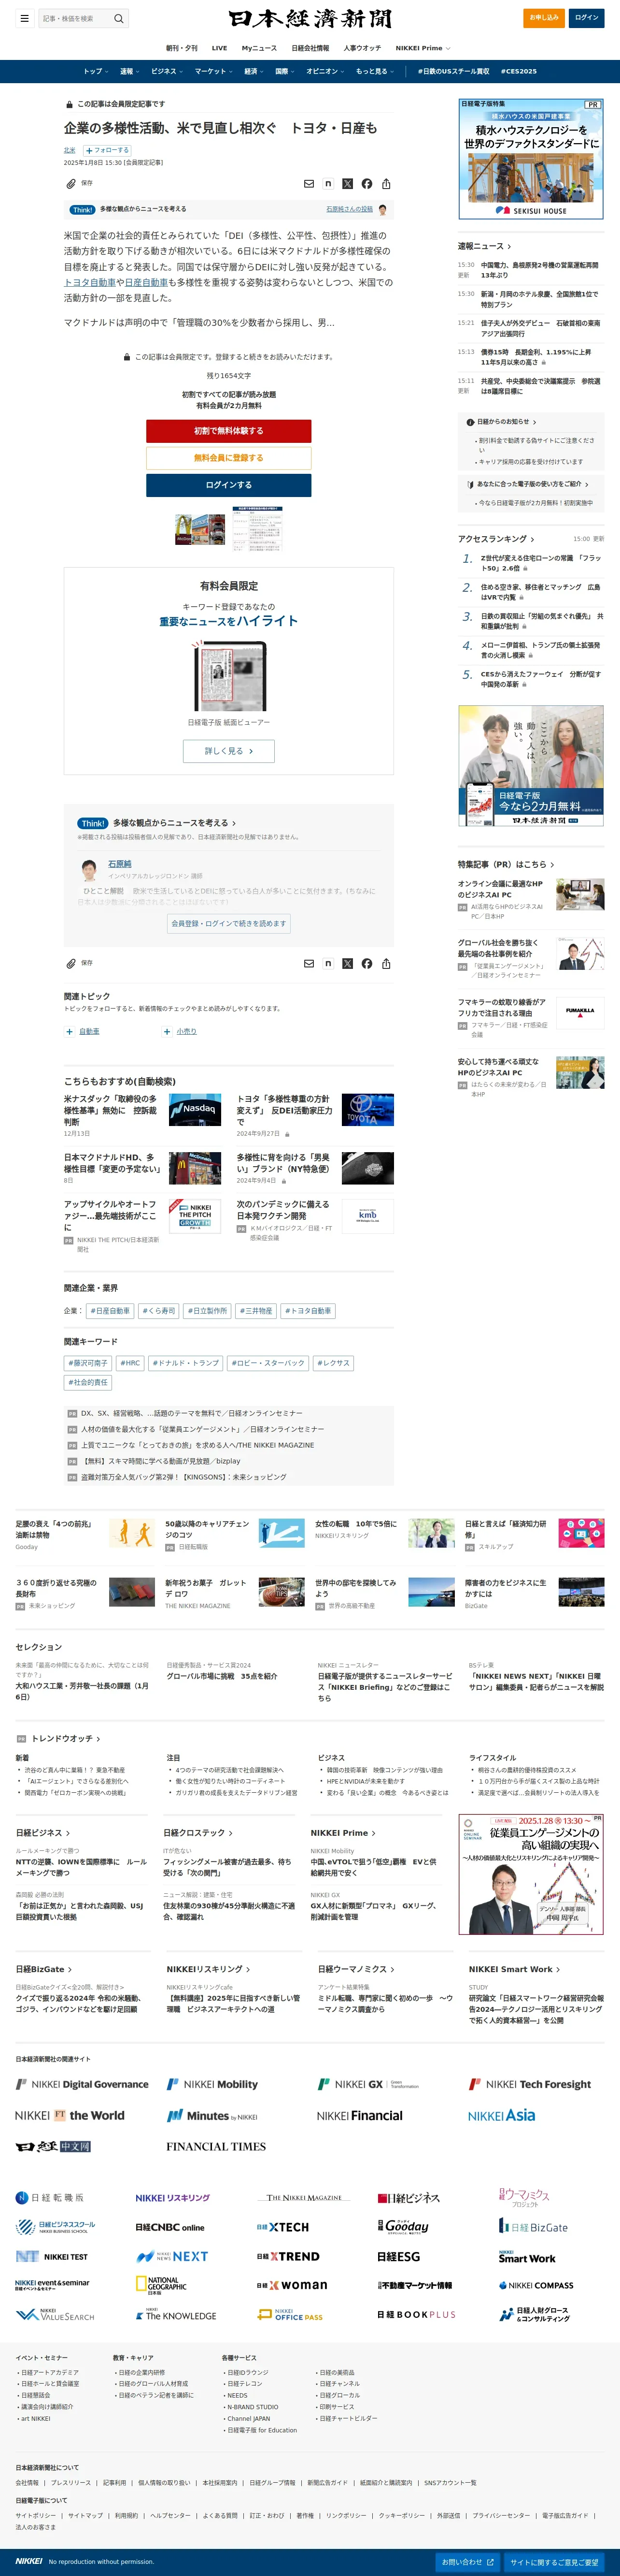
Task: Expand the もっと見る navigation dropdown
Action: click(x=375, y=71)
